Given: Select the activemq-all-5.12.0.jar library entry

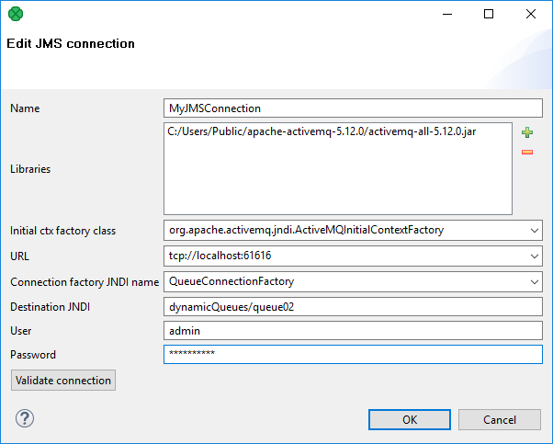Looking at the screenshot, I should [322, 132].
